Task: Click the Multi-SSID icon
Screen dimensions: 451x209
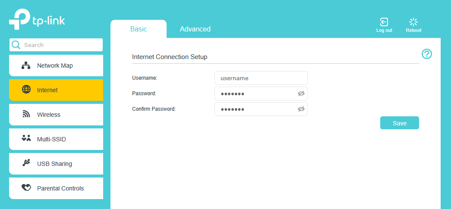Action: click(26, 138)
